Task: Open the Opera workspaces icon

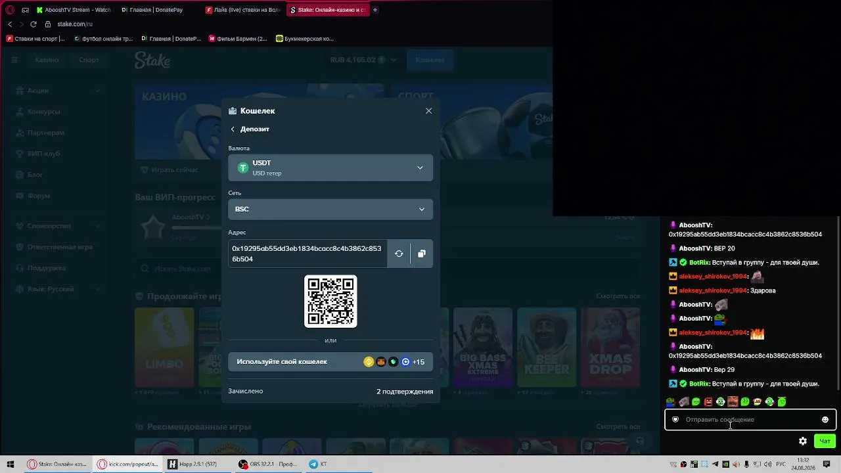Action: (x=25, y=10)
